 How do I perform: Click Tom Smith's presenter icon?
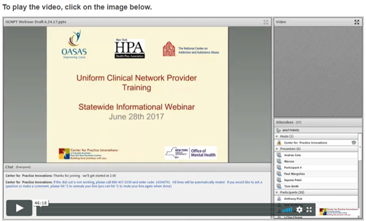click(x=279, y=186)
